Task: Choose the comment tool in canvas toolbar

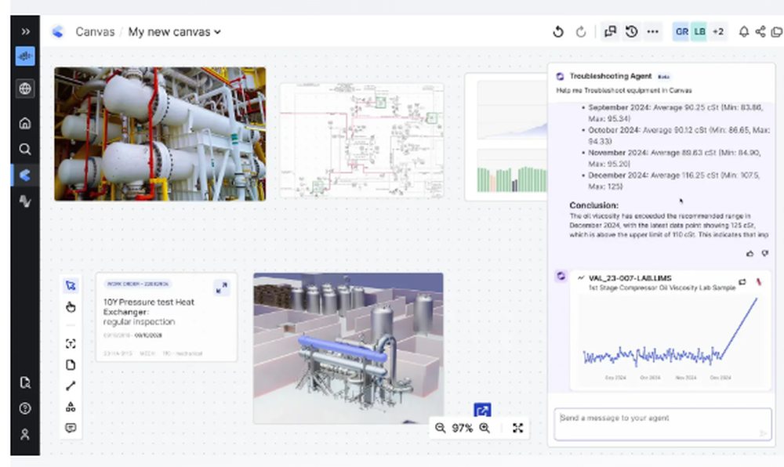Action: 71,428
